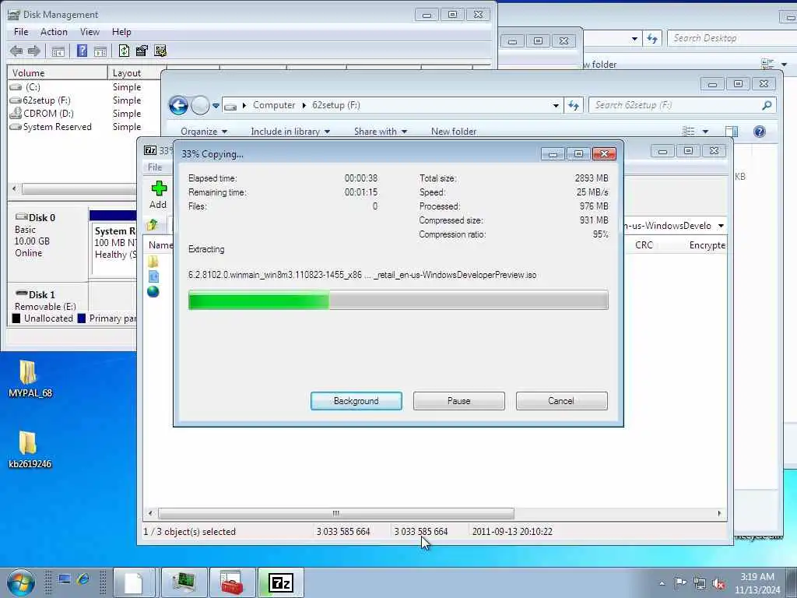Click the blue Help icon in 62setup Explorer
The image size is (797, 598).
[x=760, y=132]
